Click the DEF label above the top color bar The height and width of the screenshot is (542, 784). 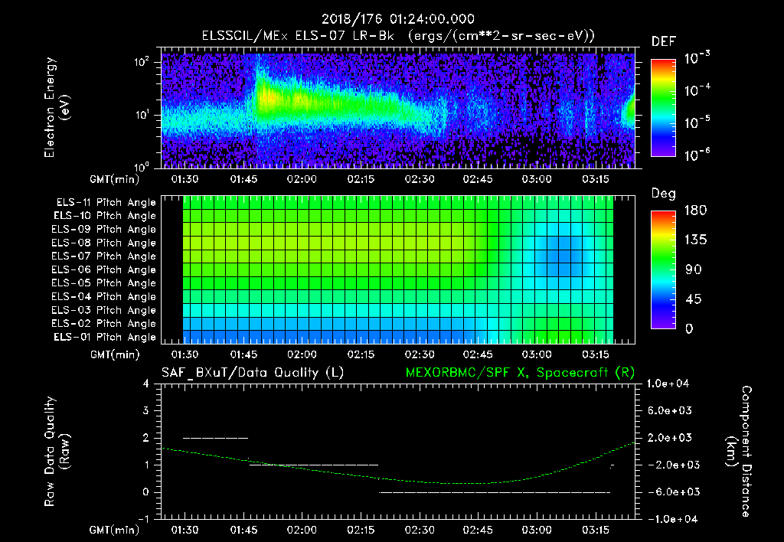664,42
